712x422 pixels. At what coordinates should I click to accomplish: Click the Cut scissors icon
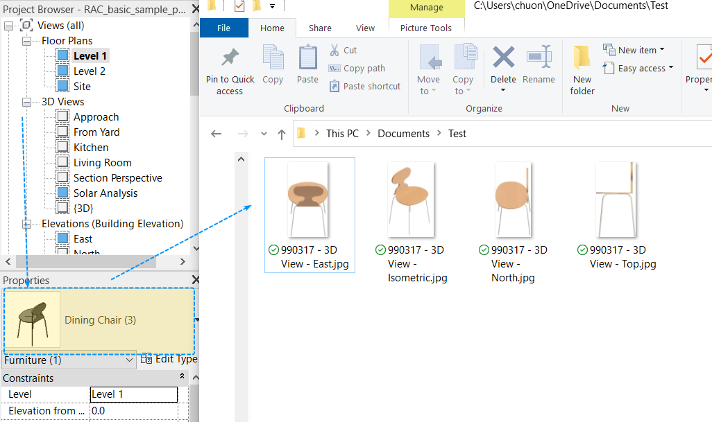pyautogui.click(x=334, y=51)
